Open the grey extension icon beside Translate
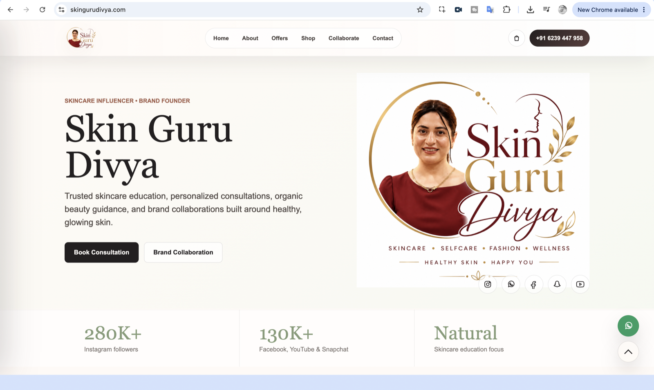The image size is (654, 390). [x=474, y=9]
